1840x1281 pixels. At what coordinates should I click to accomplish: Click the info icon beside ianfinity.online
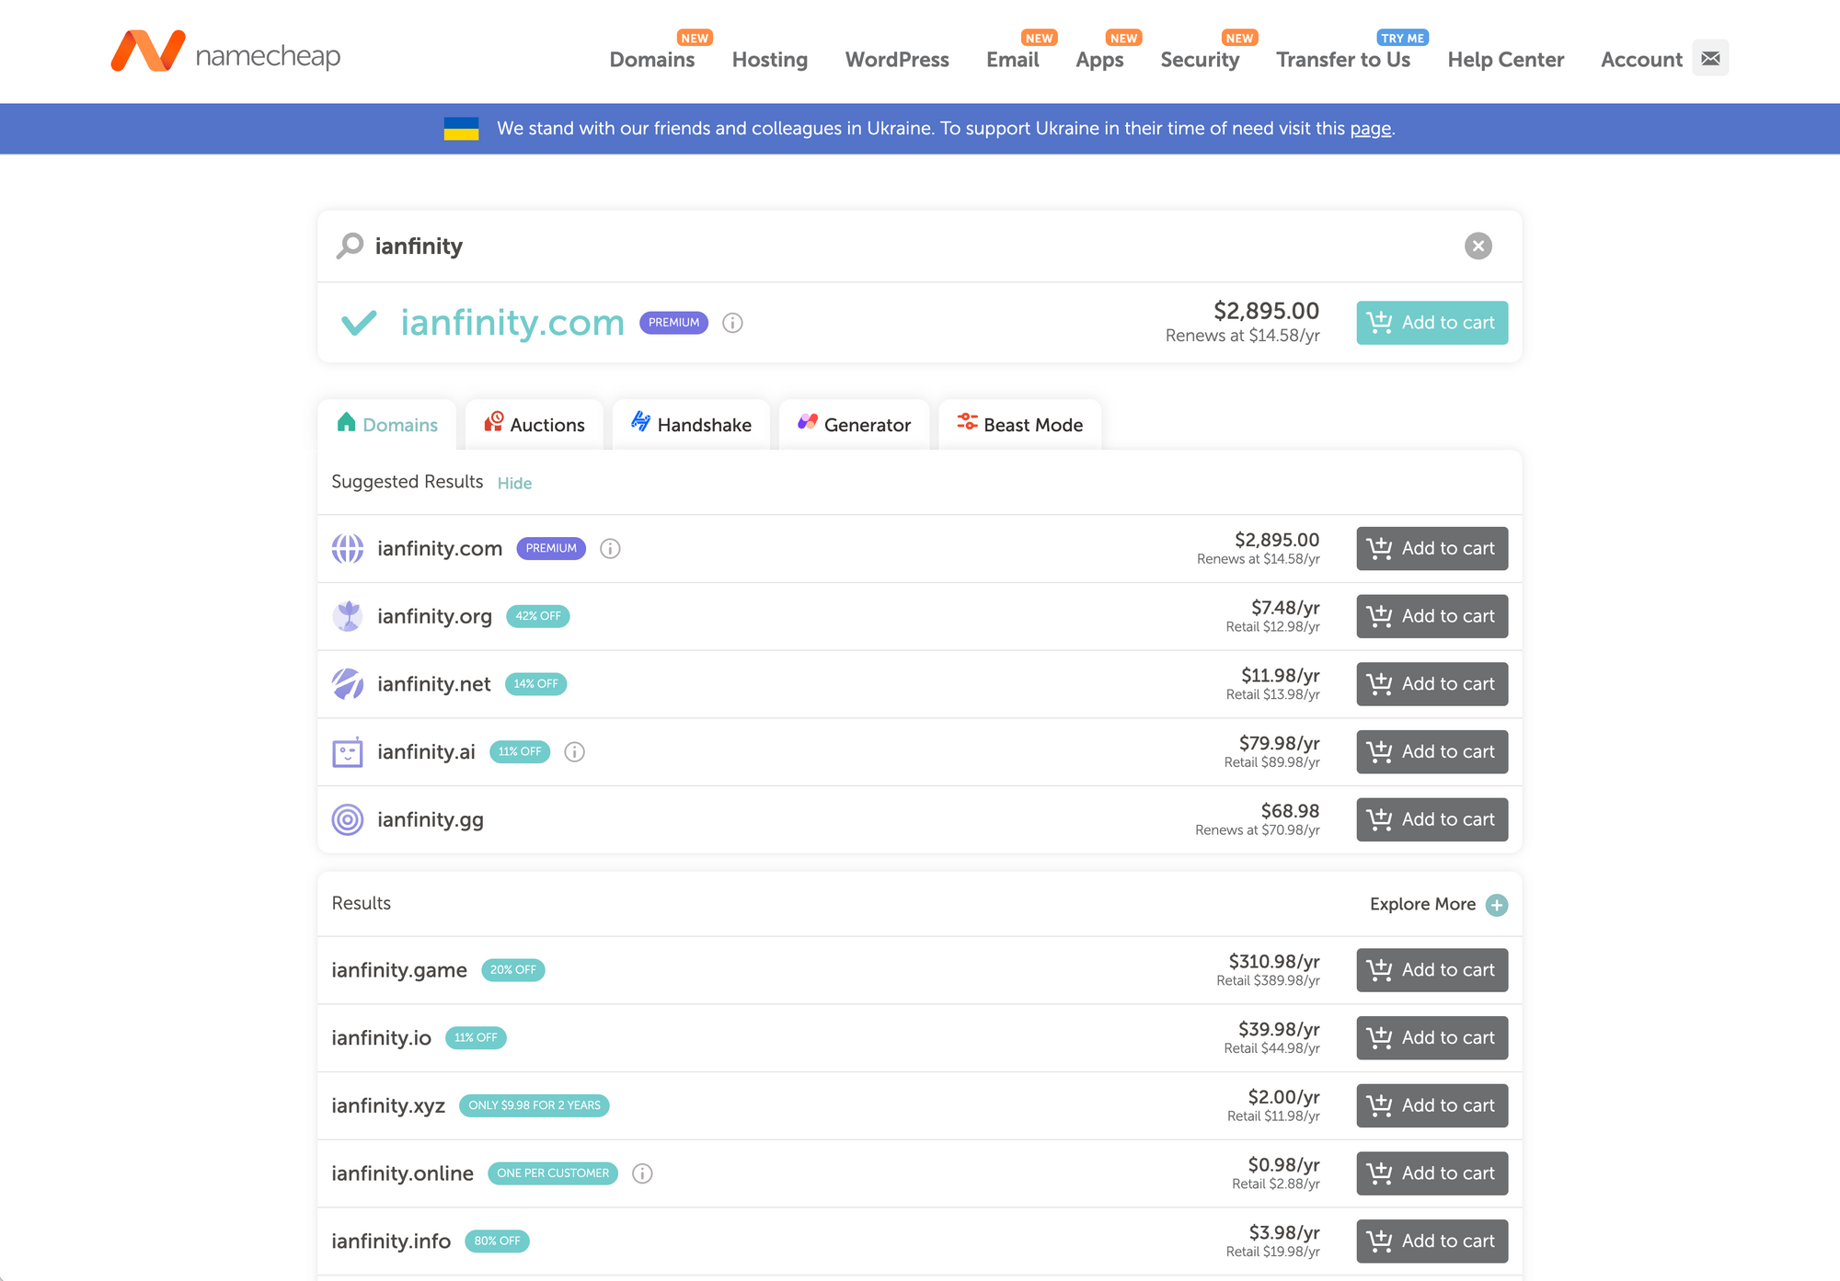pyautogui.click(x=642, y=1173)
